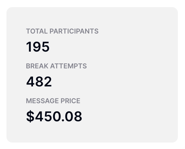Screen dimensions: 185x149
Task: Click the digit 2 of 482
Action: (48, 82)
